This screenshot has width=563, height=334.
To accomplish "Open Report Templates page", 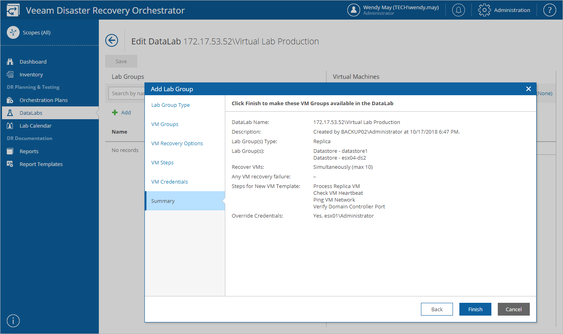I will pyautogui.click(x=41, y=164).
